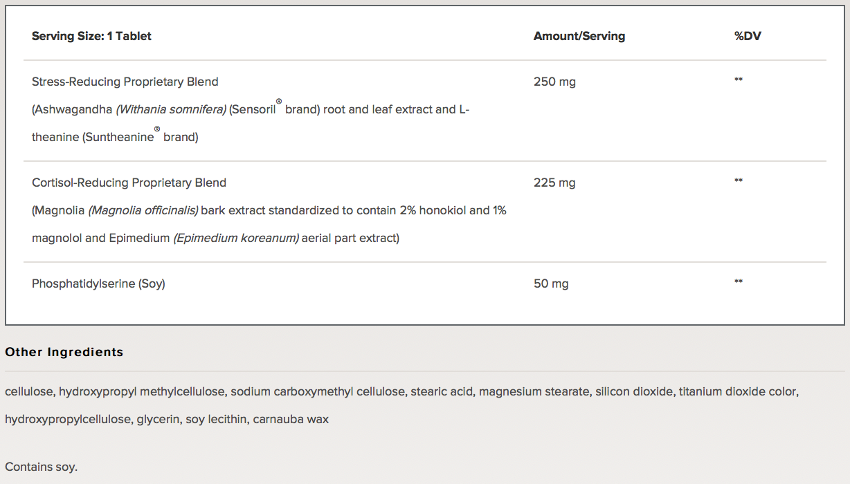Viewport: 850px width, 484px height.
Task: Click the footnote asterisks in the Phosphatidylserine row
Action: [x=739, y=282]
